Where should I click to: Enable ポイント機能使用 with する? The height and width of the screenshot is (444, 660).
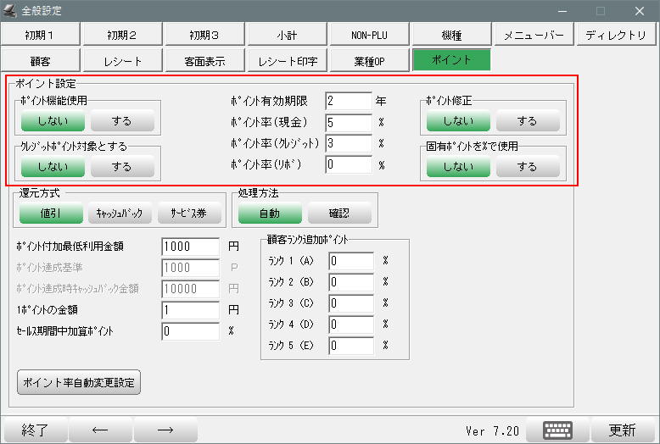tap(122, 121)
